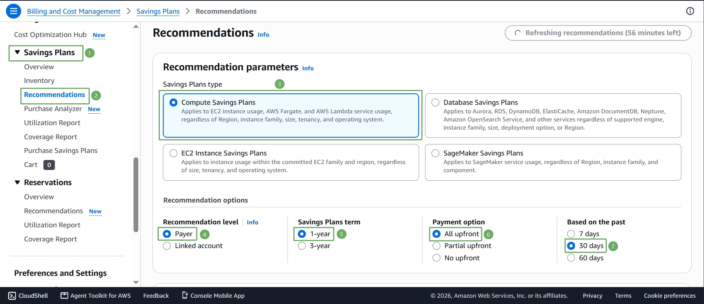
Task: Click Info link beside Recommendation level
Action: 253,222
